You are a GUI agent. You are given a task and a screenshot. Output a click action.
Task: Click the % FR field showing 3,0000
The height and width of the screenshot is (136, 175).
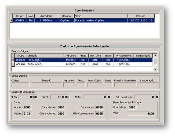pos(28,97)
